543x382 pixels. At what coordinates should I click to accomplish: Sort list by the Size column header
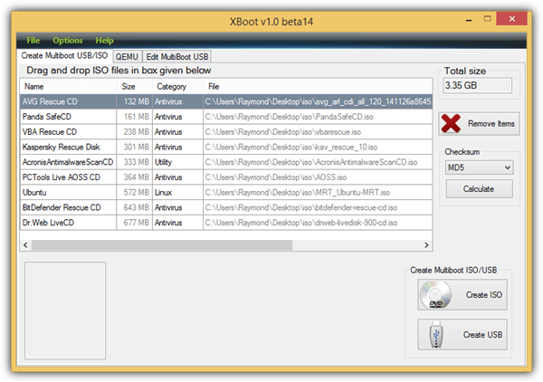tap(134, 87)
